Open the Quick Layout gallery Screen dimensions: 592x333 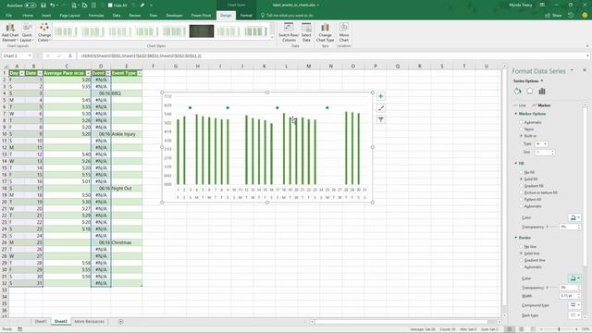tap(27, 32)
